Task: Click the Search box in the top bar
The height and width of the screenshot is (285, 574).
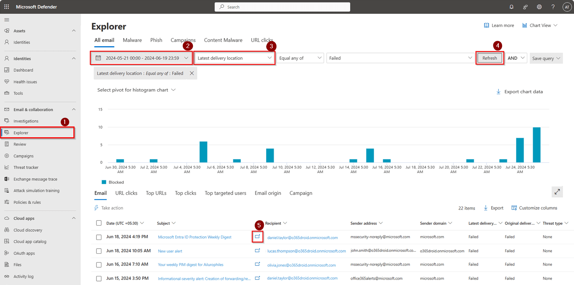Action: (x=283, y=7)
